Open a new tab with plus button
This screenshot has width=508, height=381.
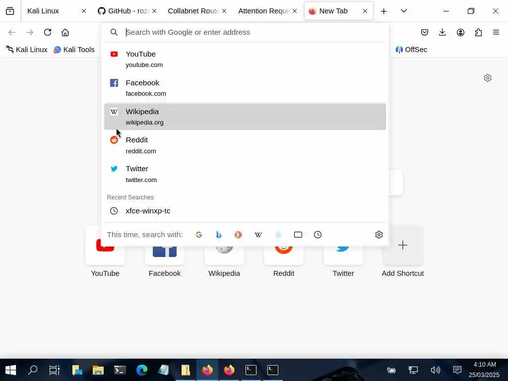[x=384, y=11]
